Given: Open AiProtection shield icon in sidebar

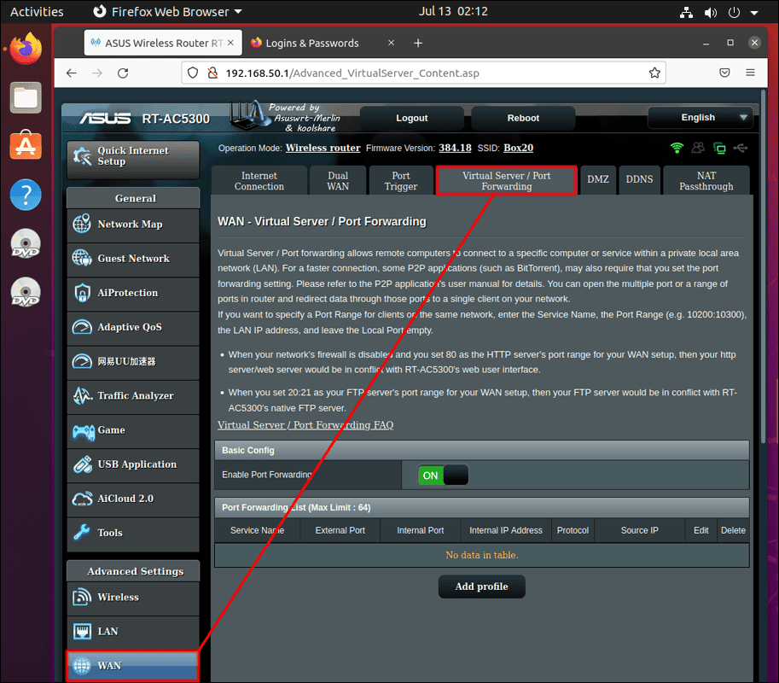Looking at the screenshot, I should coord(82,293).
